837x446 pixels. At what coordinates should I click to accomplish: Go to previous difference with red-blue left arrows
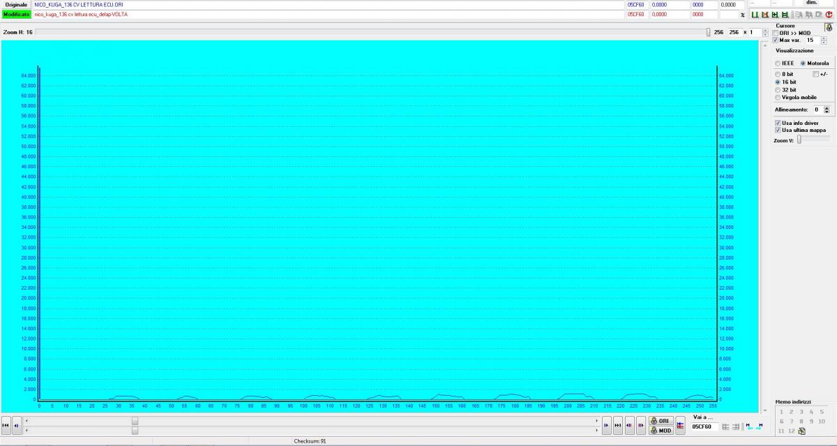coord(629,425)
